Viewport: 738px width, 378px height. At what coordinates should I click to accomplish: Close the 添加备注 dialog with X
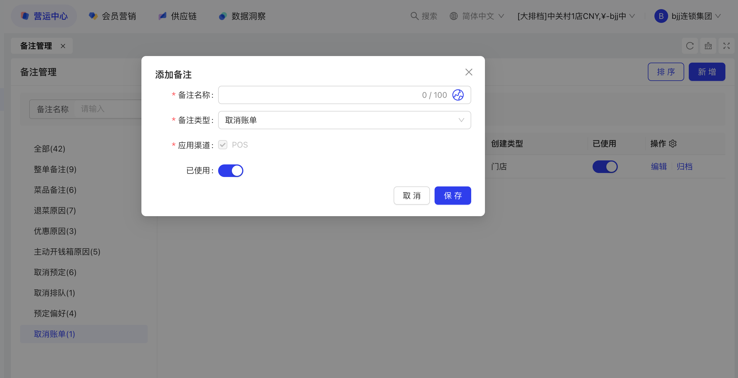click(x=468, y=72)
